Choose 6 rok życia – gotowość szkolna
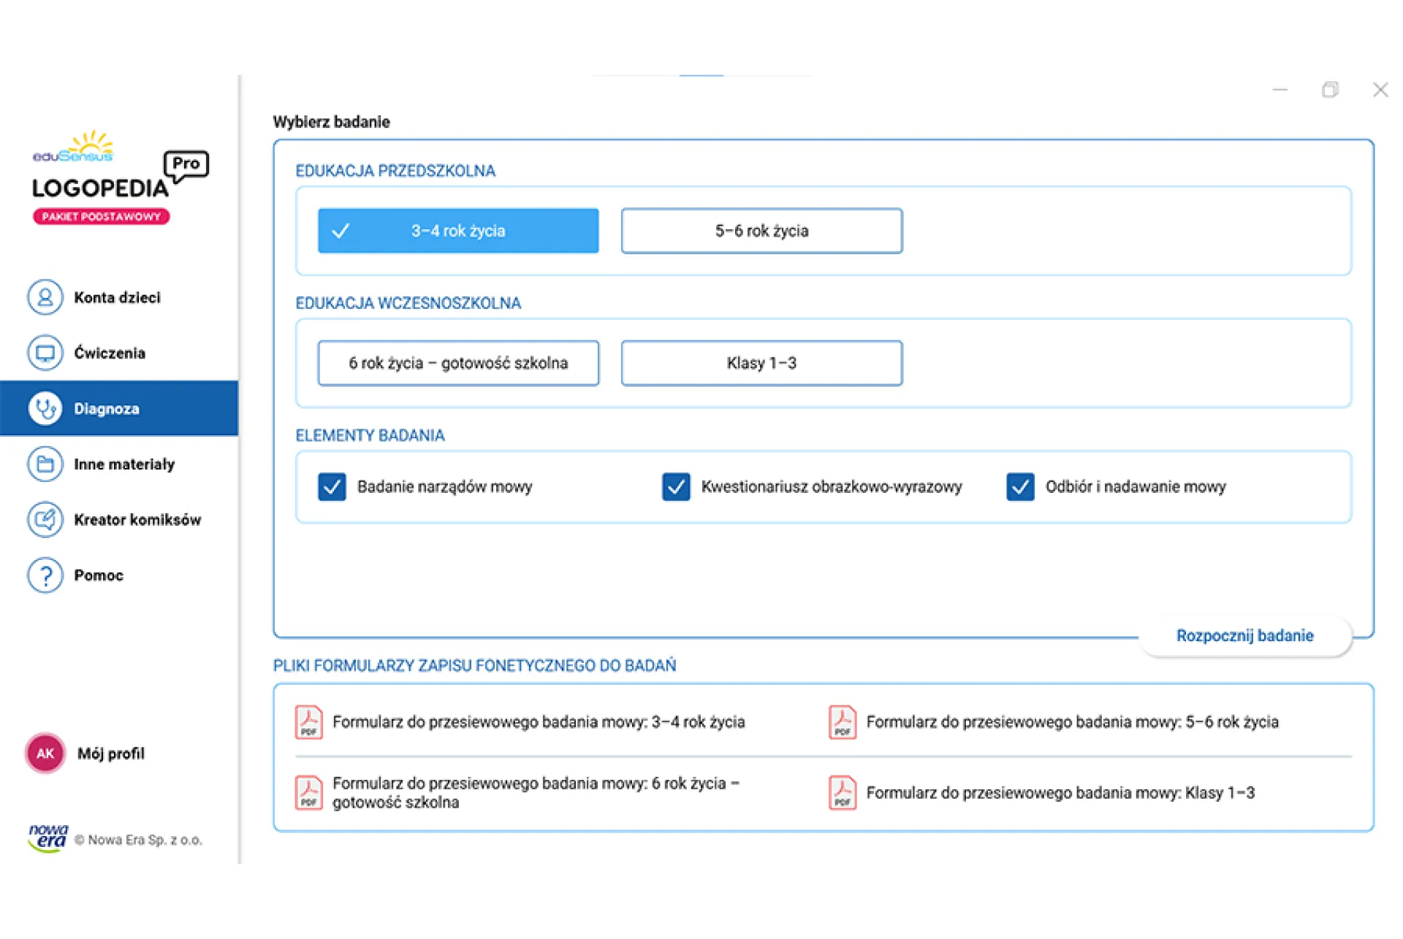1403x939 pixels. coord(458,363)
